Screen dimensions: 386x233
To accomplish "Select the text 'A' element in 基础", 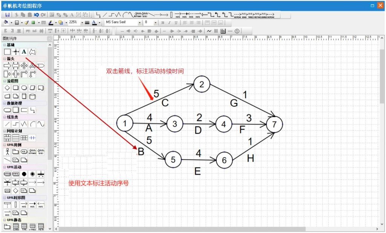I will tap(24, 52).
